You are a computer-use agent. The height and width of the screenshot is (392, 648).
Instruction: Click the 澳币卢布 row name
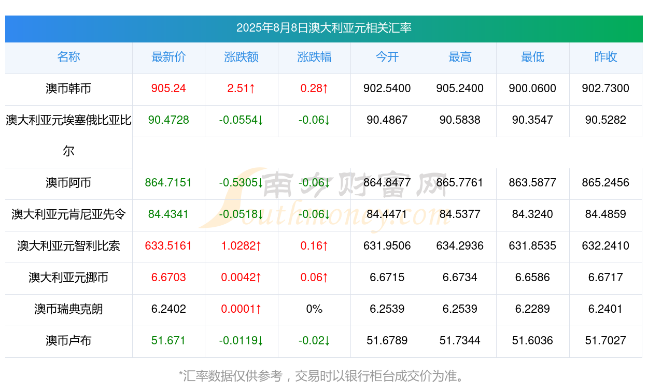point(68,341)
